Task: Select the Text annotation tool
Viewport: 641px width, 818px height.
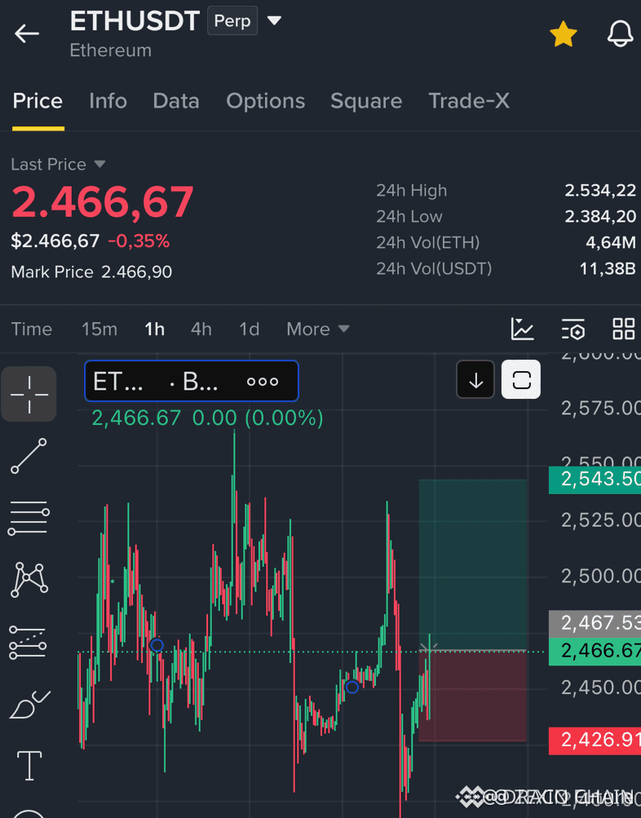Action: tap(29, 766)
